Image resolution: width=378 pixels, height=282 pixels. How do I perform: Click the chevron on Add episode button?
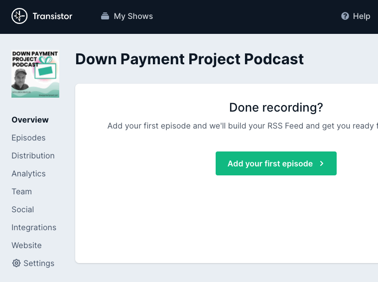322,163
